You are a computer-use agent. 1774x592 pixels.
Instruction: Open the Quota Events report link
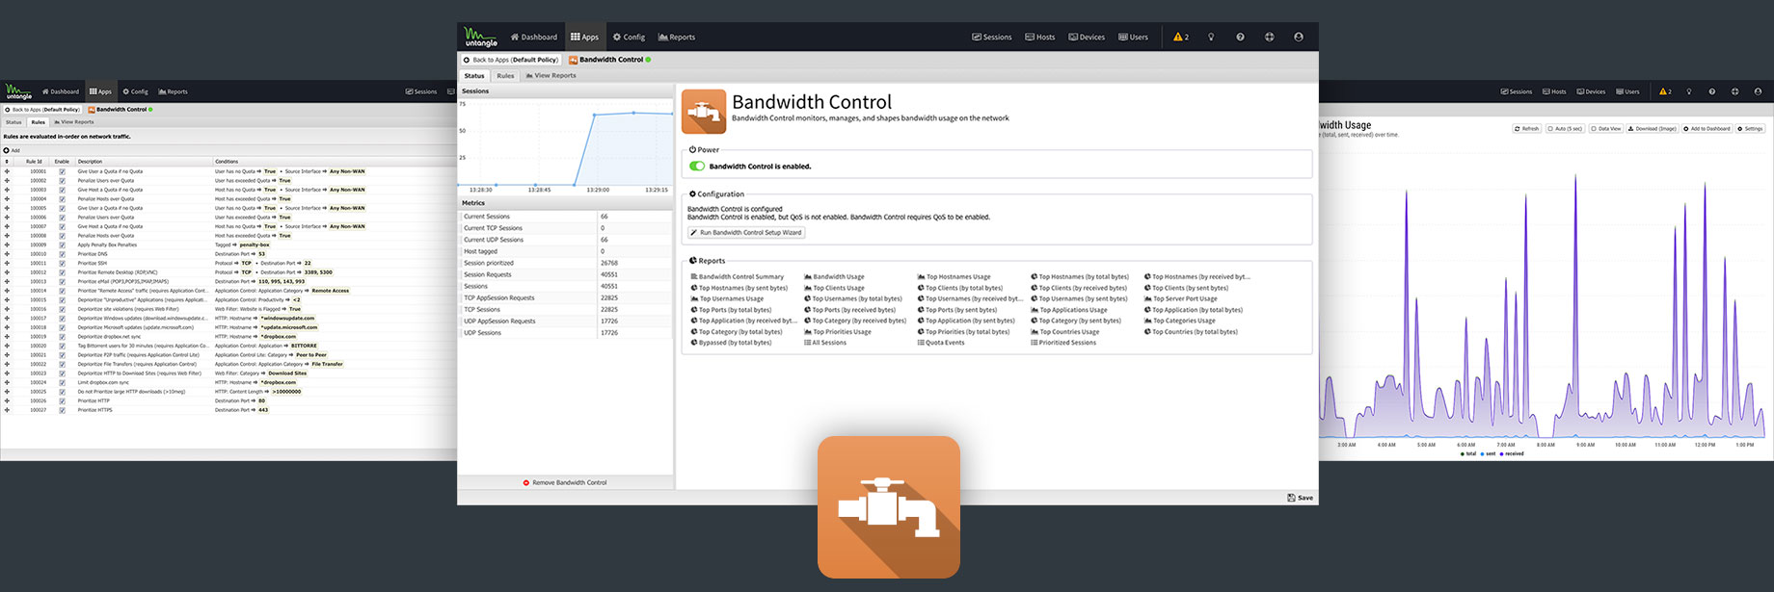(x=940, y=343)
